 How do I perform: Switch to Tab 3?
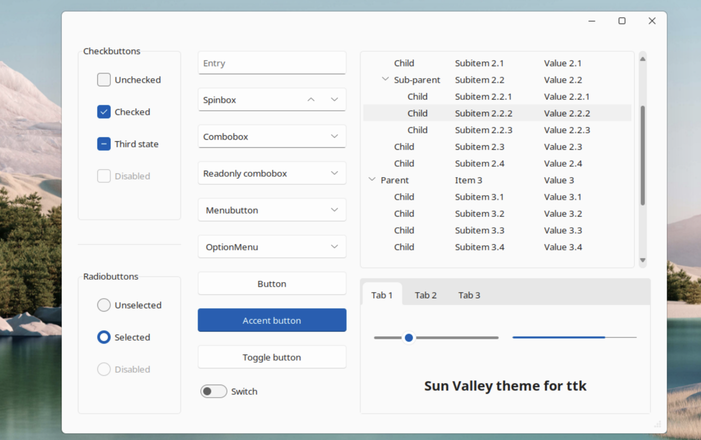pos(469,295)
